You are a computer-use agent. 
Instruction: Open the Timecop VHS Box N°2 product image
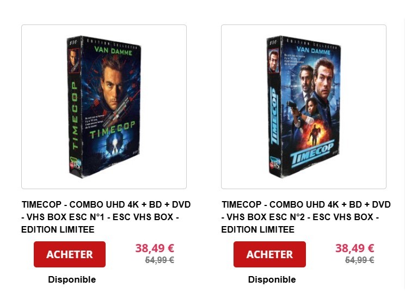304,107
